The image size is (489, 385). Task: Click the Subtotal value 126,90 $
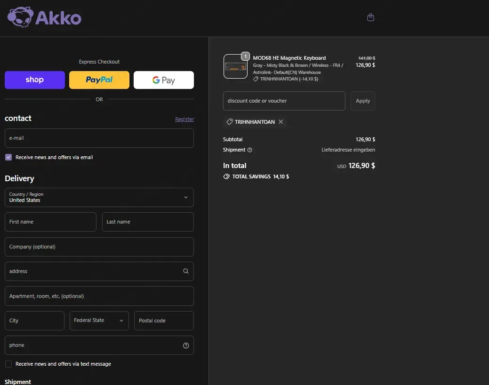pos(365,139)
